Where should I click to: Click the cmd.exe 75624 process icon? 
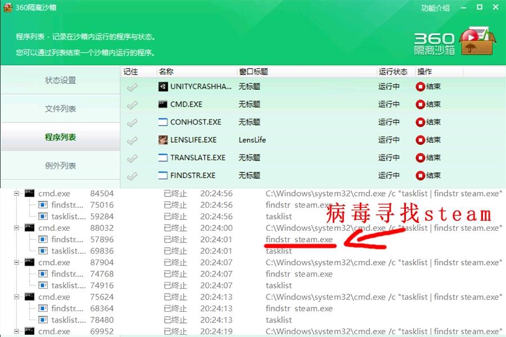coord(29,297)
